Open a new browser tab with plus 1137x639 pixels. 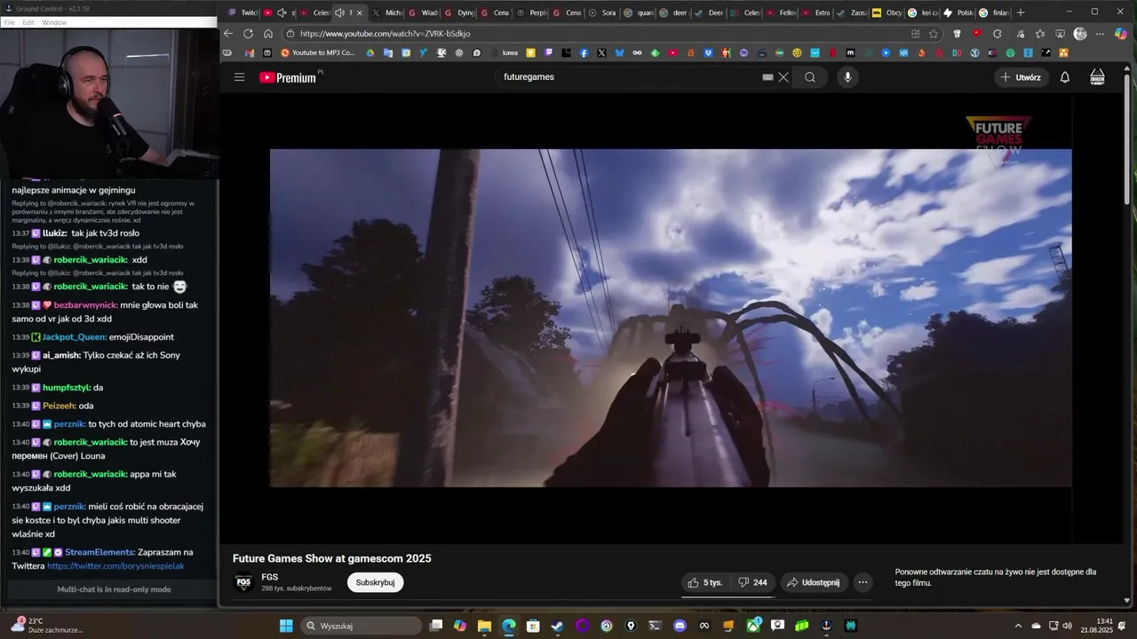click(1021, 12)
